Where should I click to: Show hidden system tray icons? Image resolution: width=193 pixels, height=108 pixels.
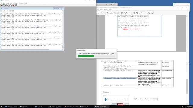(x=181, y=107)
